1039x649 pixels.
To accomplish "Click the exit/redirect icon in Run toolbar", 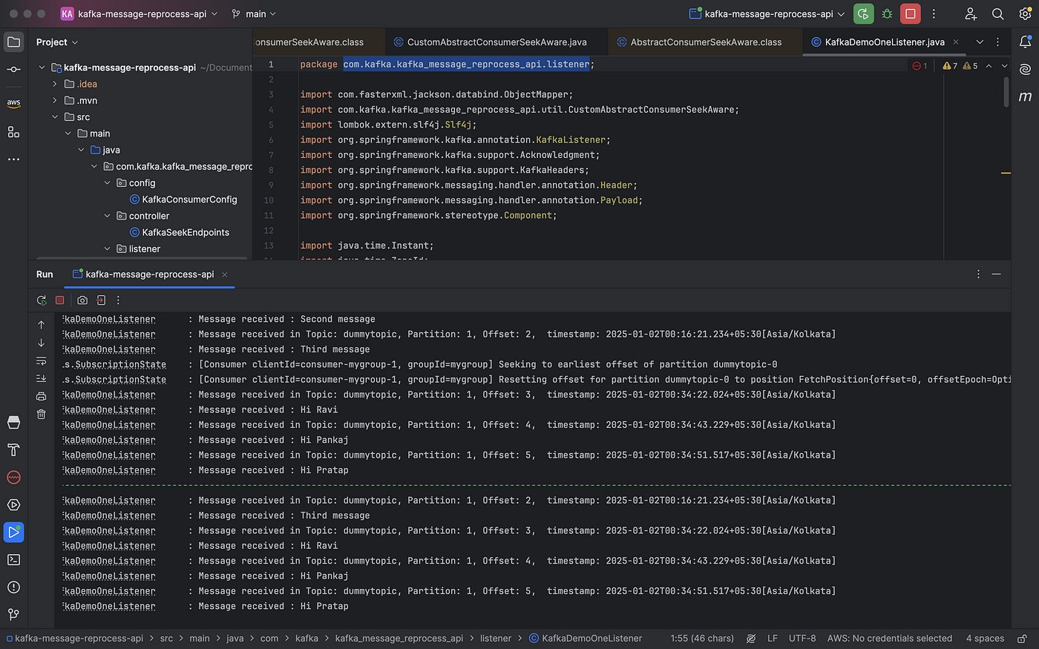I will point(101,300).
